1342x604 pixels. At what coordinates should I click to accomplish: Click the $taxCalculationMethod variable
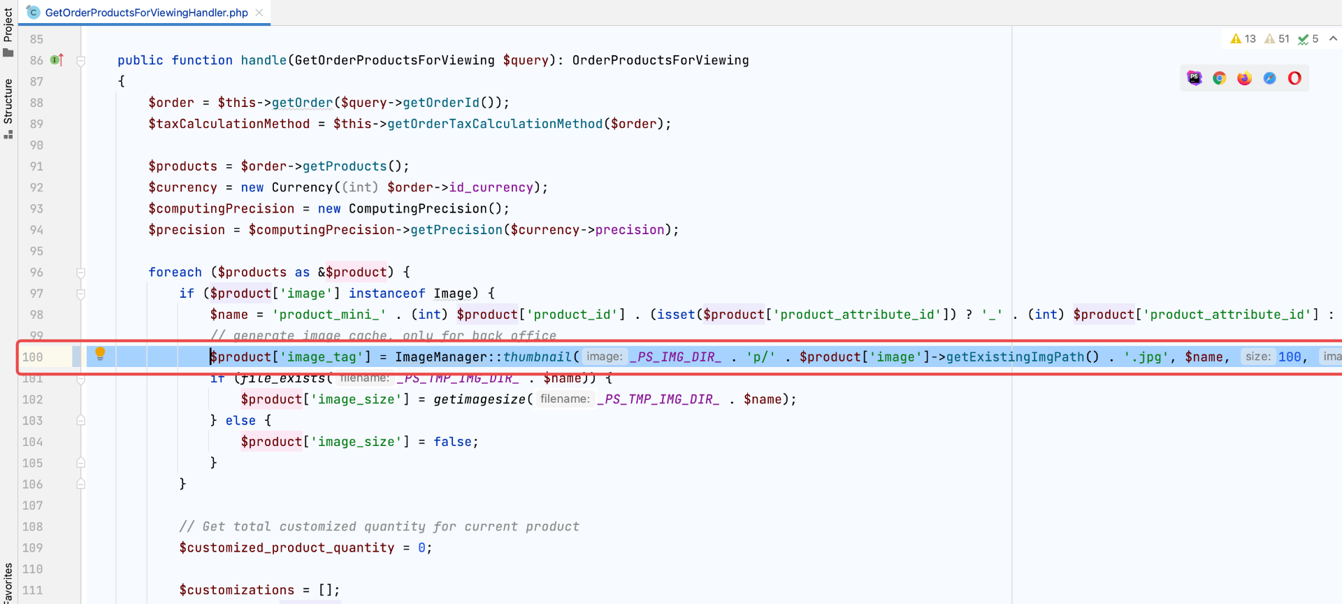click(x=229, y=124)
